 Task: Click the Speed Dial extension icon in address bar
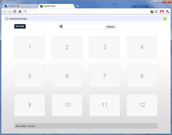152,11
